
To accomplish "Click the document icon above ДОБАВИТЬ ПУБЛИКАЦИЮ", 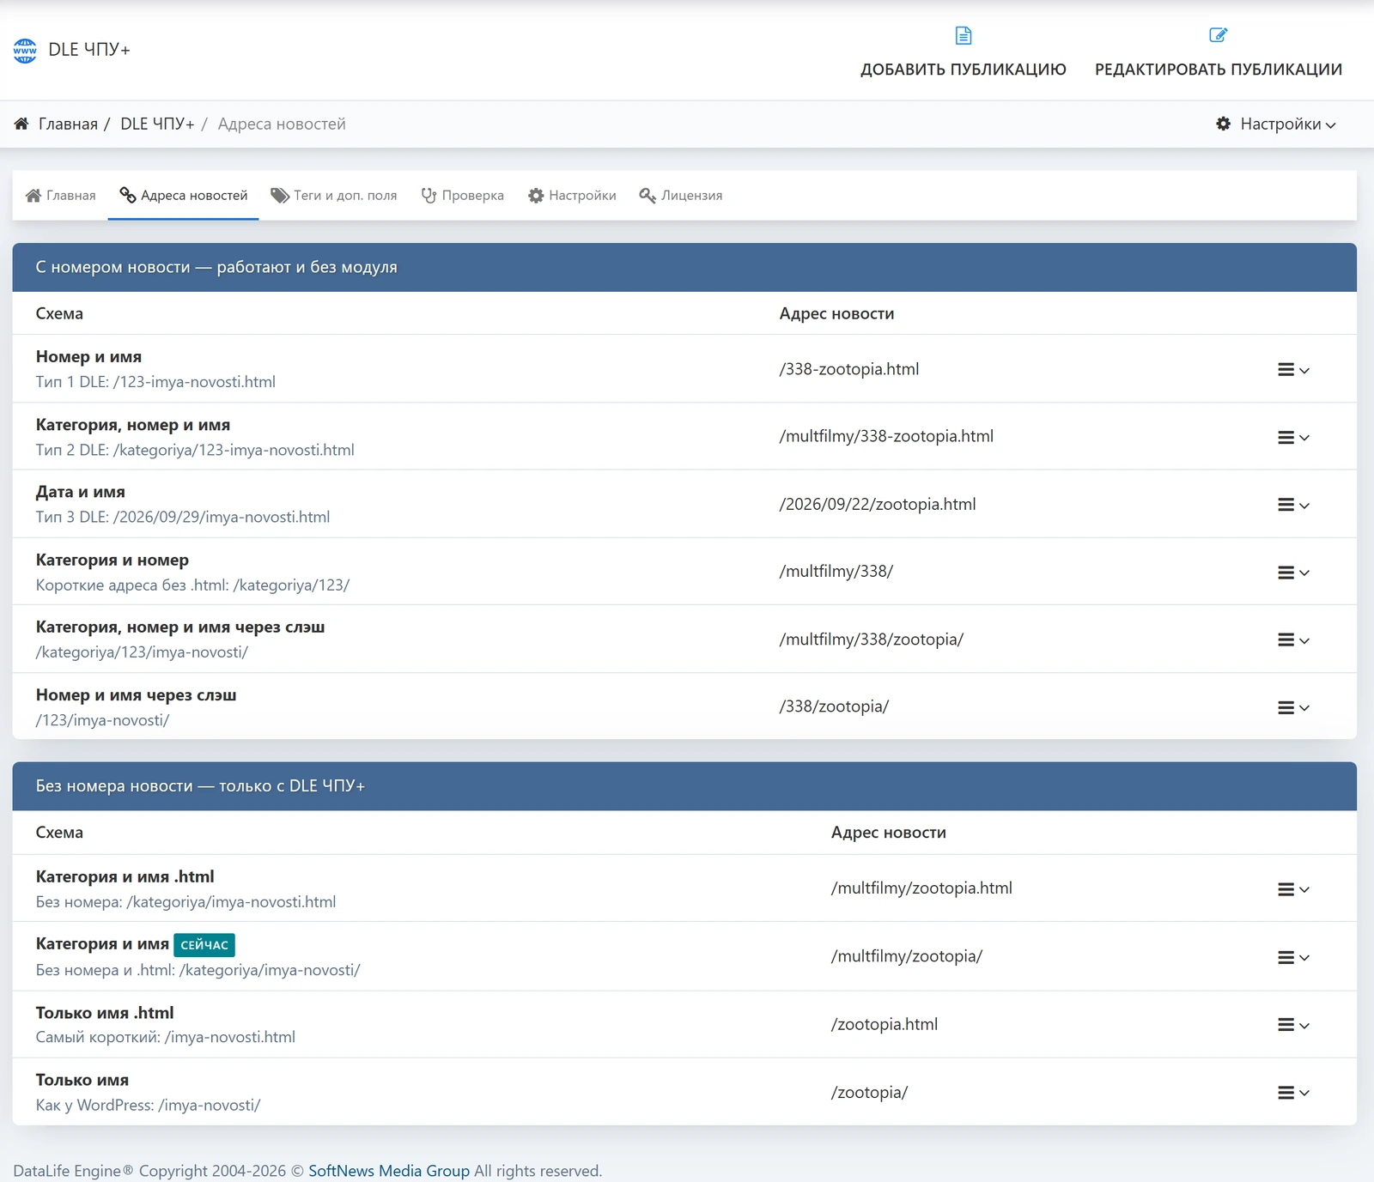I will point(964,35).
